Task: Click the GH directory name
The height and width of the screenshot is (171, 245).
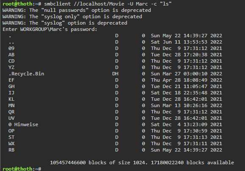Action: click(11, 86)
